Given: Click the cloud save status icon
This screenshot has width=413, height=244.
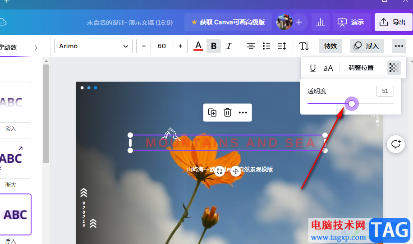Looking at the screenshot, I should tap(3, 22).
